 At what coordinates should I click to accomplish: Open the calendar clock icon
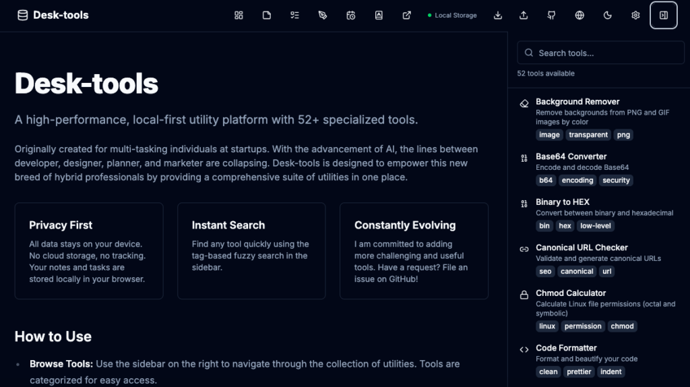[350, 16]
